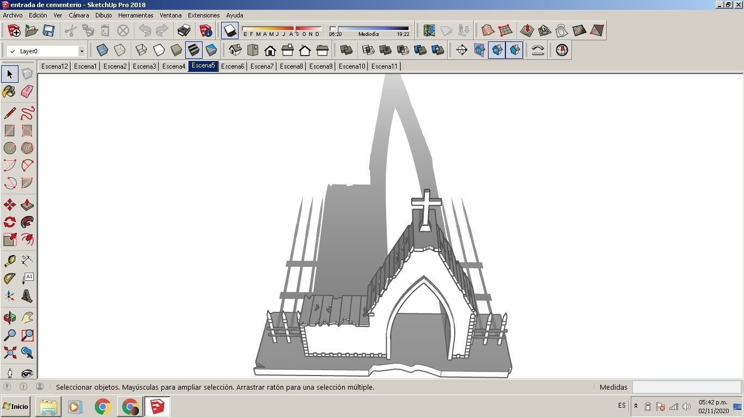The height and width of the screenshot is (418, 744).
Task: Toggle Shaded With Textures style
Action: point(193,50)
